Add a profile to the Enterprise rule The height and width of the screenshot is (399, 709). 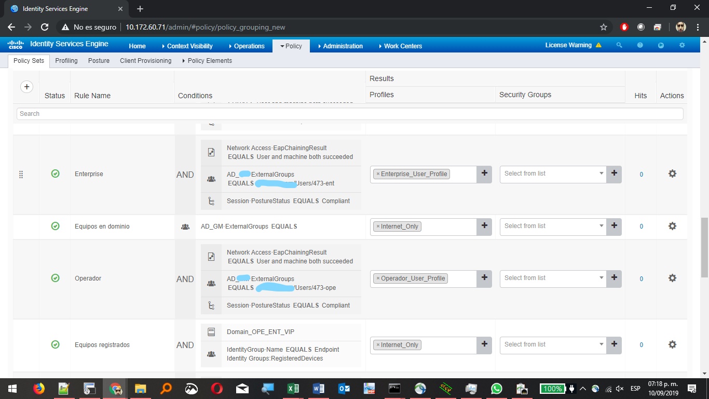pyautogui.click(x=484, y=174)
